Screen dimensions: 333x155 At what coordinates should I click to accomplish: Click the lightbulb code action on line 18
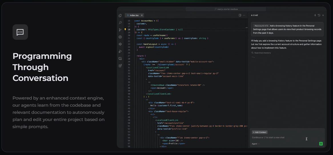[x=125, y=29]
